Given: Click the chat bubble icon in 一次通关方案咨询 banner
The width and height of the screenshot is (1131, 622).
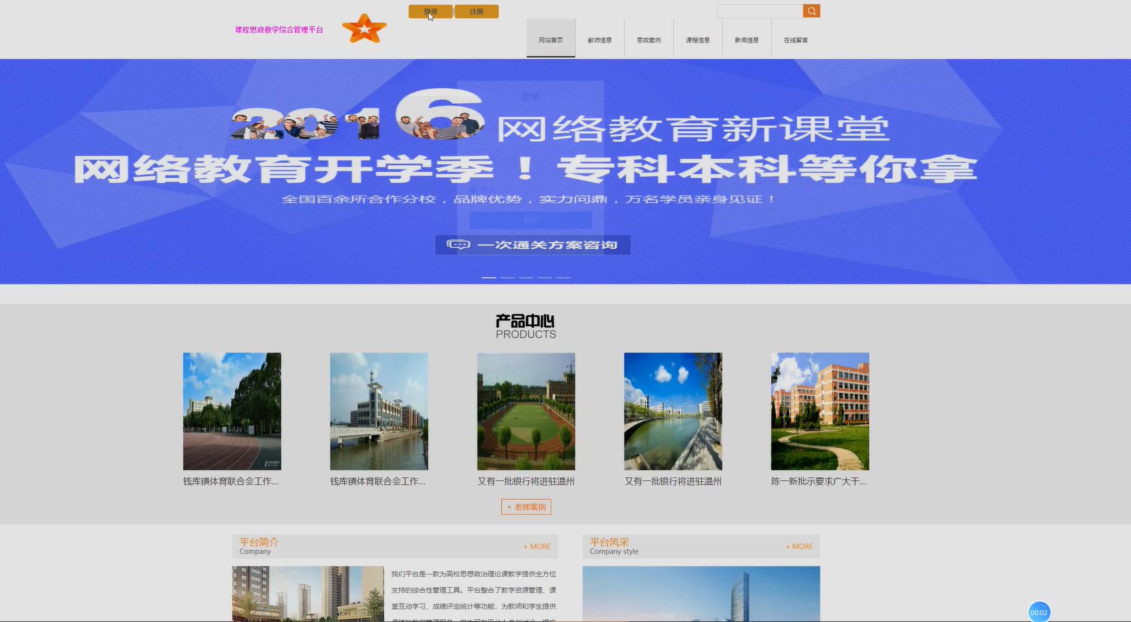Looking at the screenshot, I should (459, 244).
